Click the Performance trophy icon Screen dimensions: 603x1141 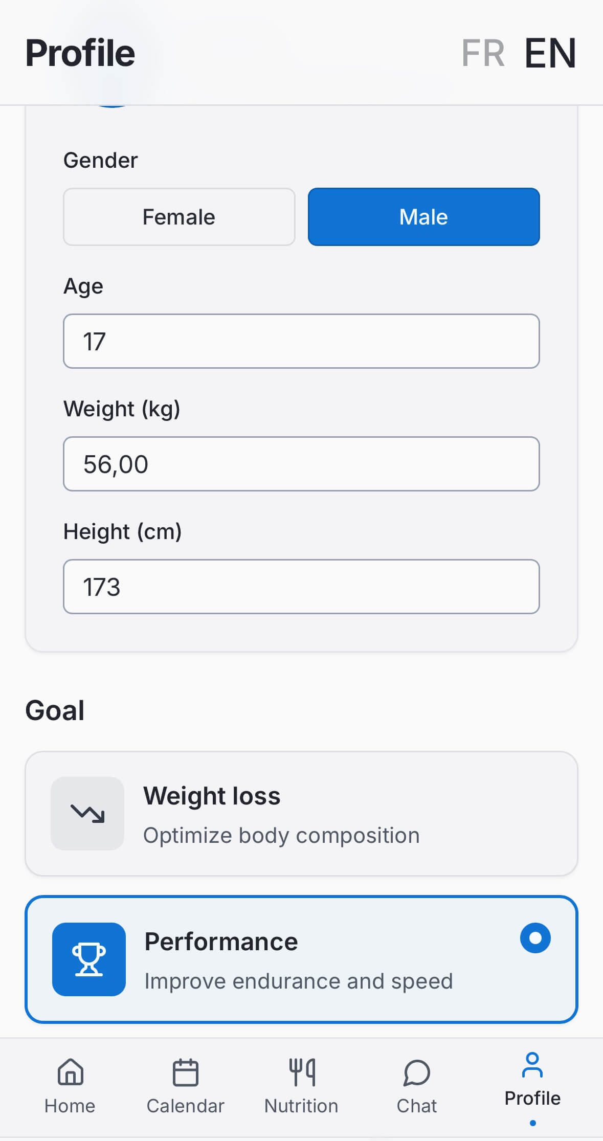pos(89,959)
